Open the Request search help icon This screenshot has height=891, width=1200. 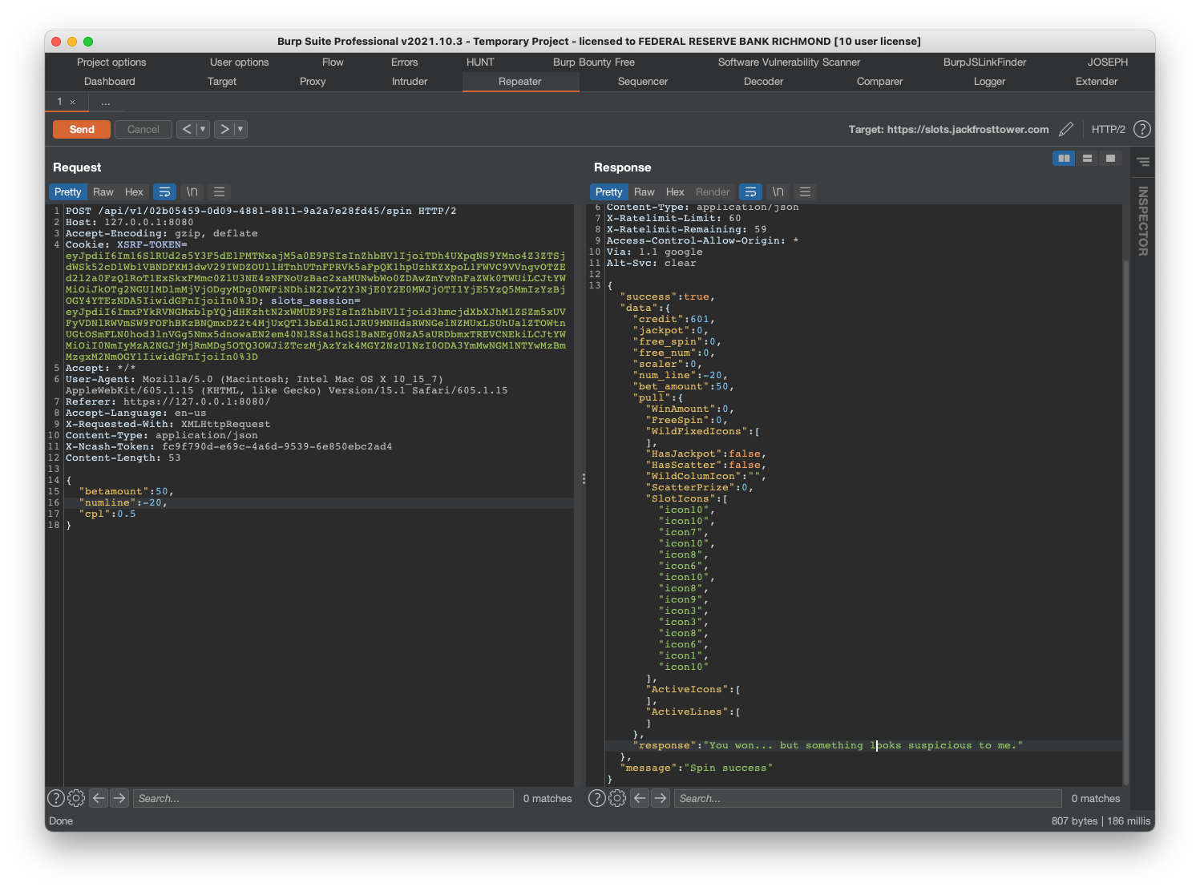click(x=56, y=798)
